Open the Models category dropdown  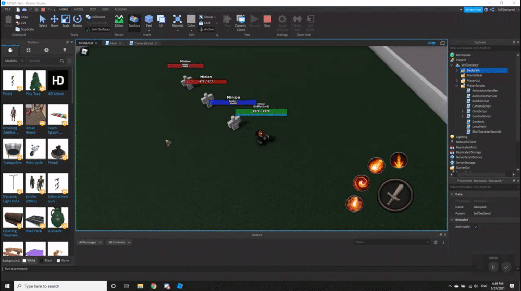tap(14, 61)
